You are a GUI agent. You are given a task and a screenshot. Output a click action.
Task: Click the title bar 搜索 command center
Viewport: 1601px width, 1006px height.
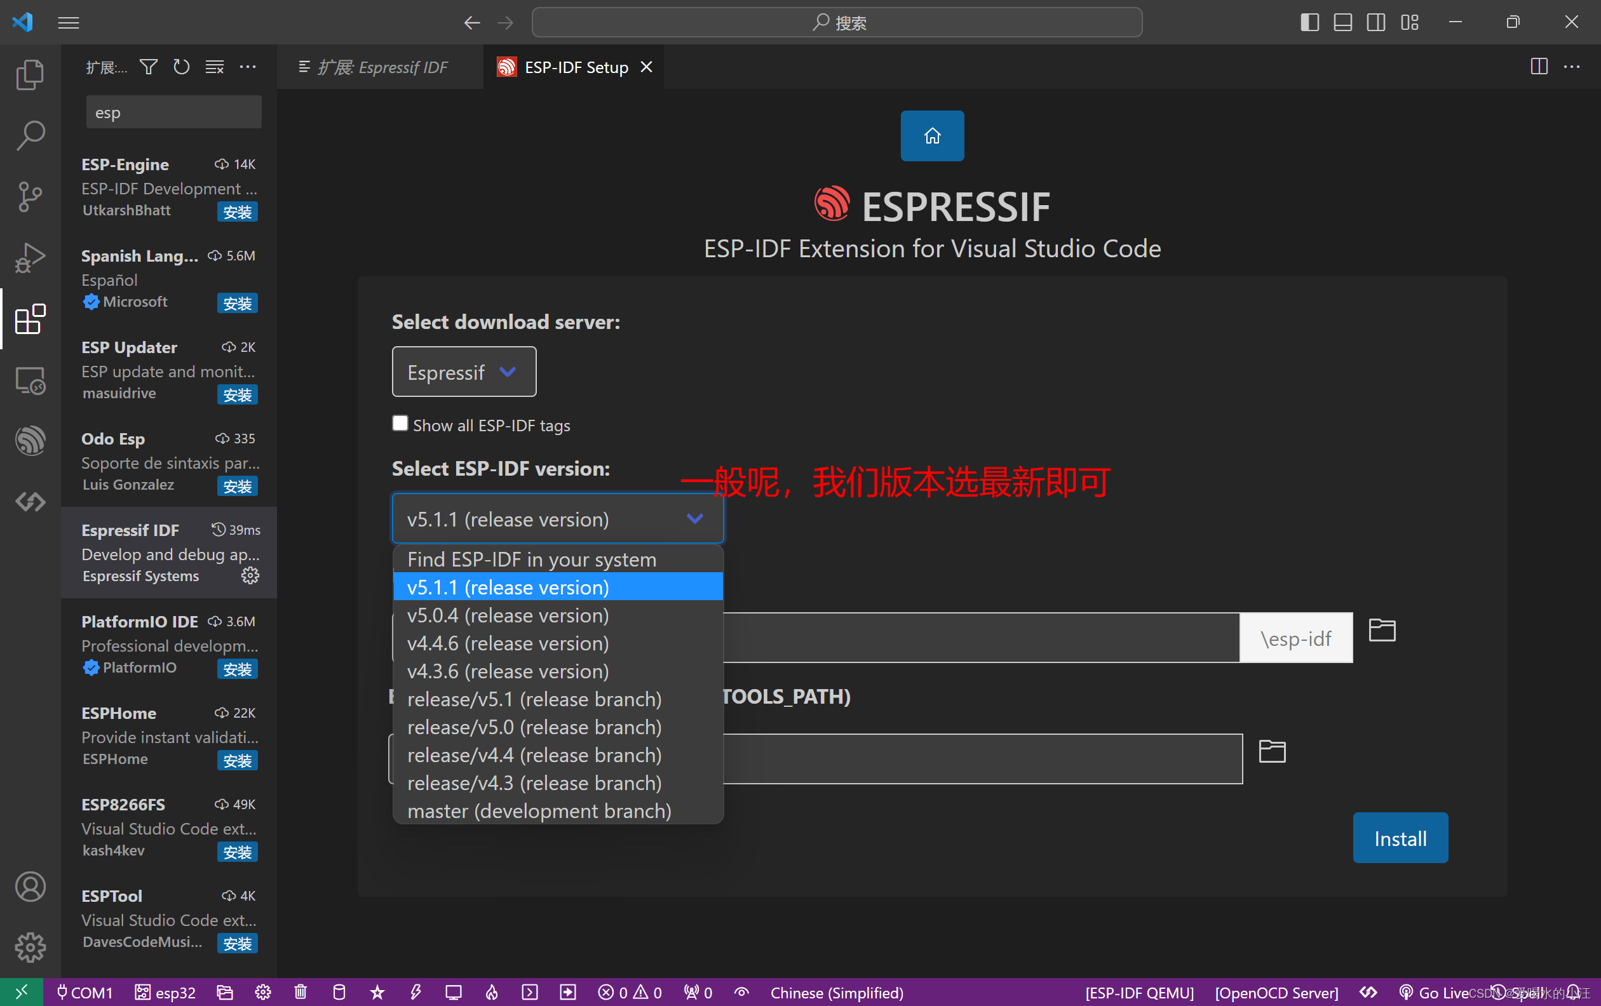point(837,23)
